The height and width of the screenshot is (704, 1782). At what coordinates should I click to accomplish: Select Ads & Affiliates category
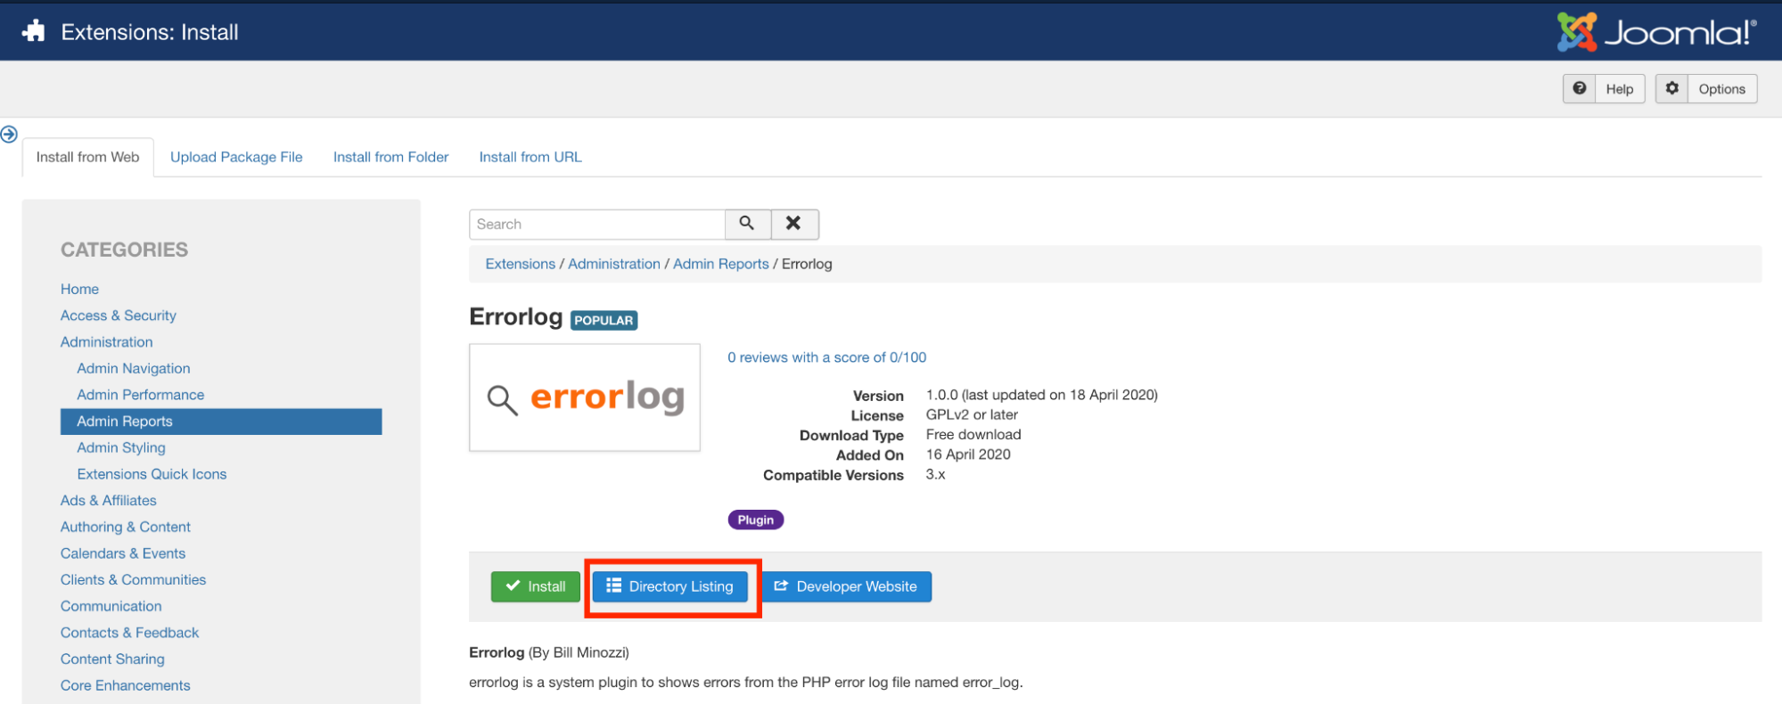click(109, 501)
